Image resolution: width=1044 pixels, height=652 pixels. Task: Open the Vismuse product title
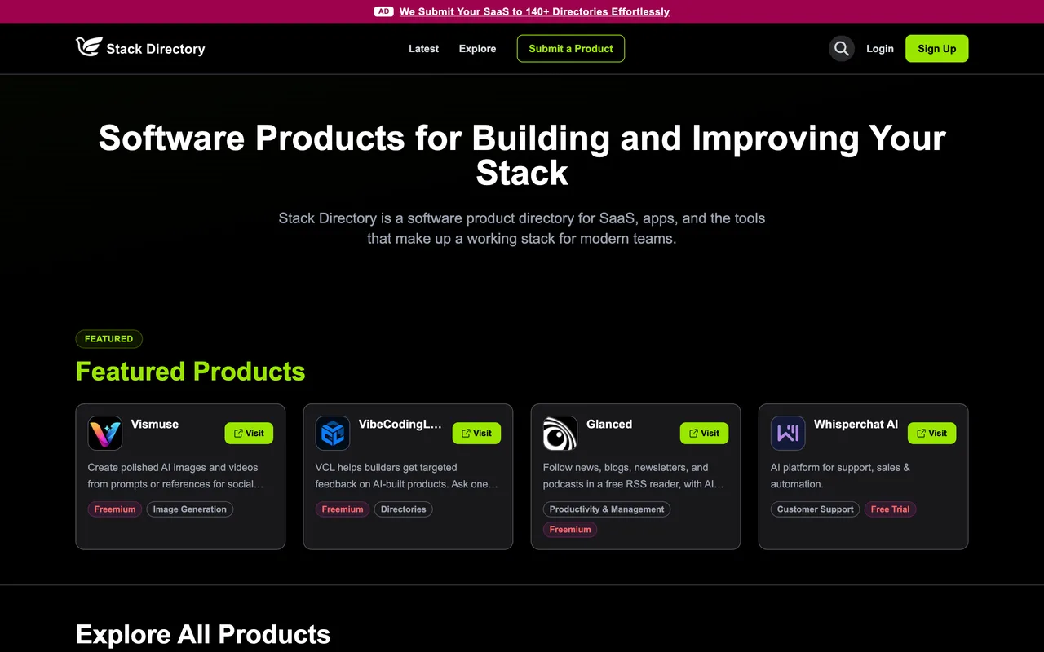155,424
